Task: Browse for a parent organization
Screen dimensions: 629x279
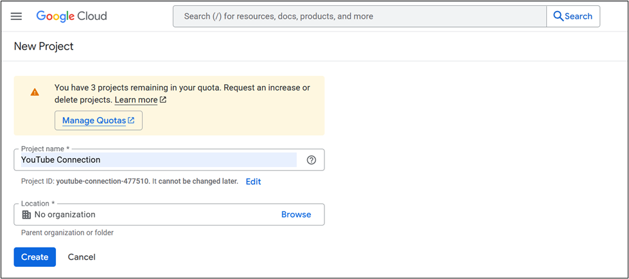Action: (296, 215)
